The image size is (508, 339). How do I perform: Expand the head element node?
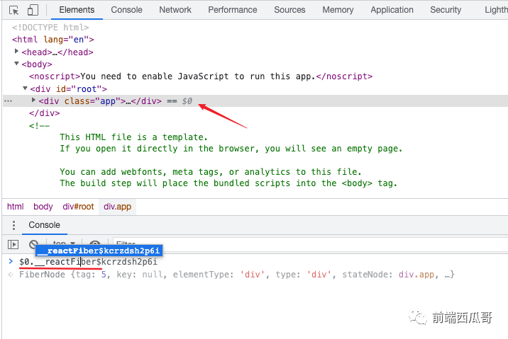16,52
